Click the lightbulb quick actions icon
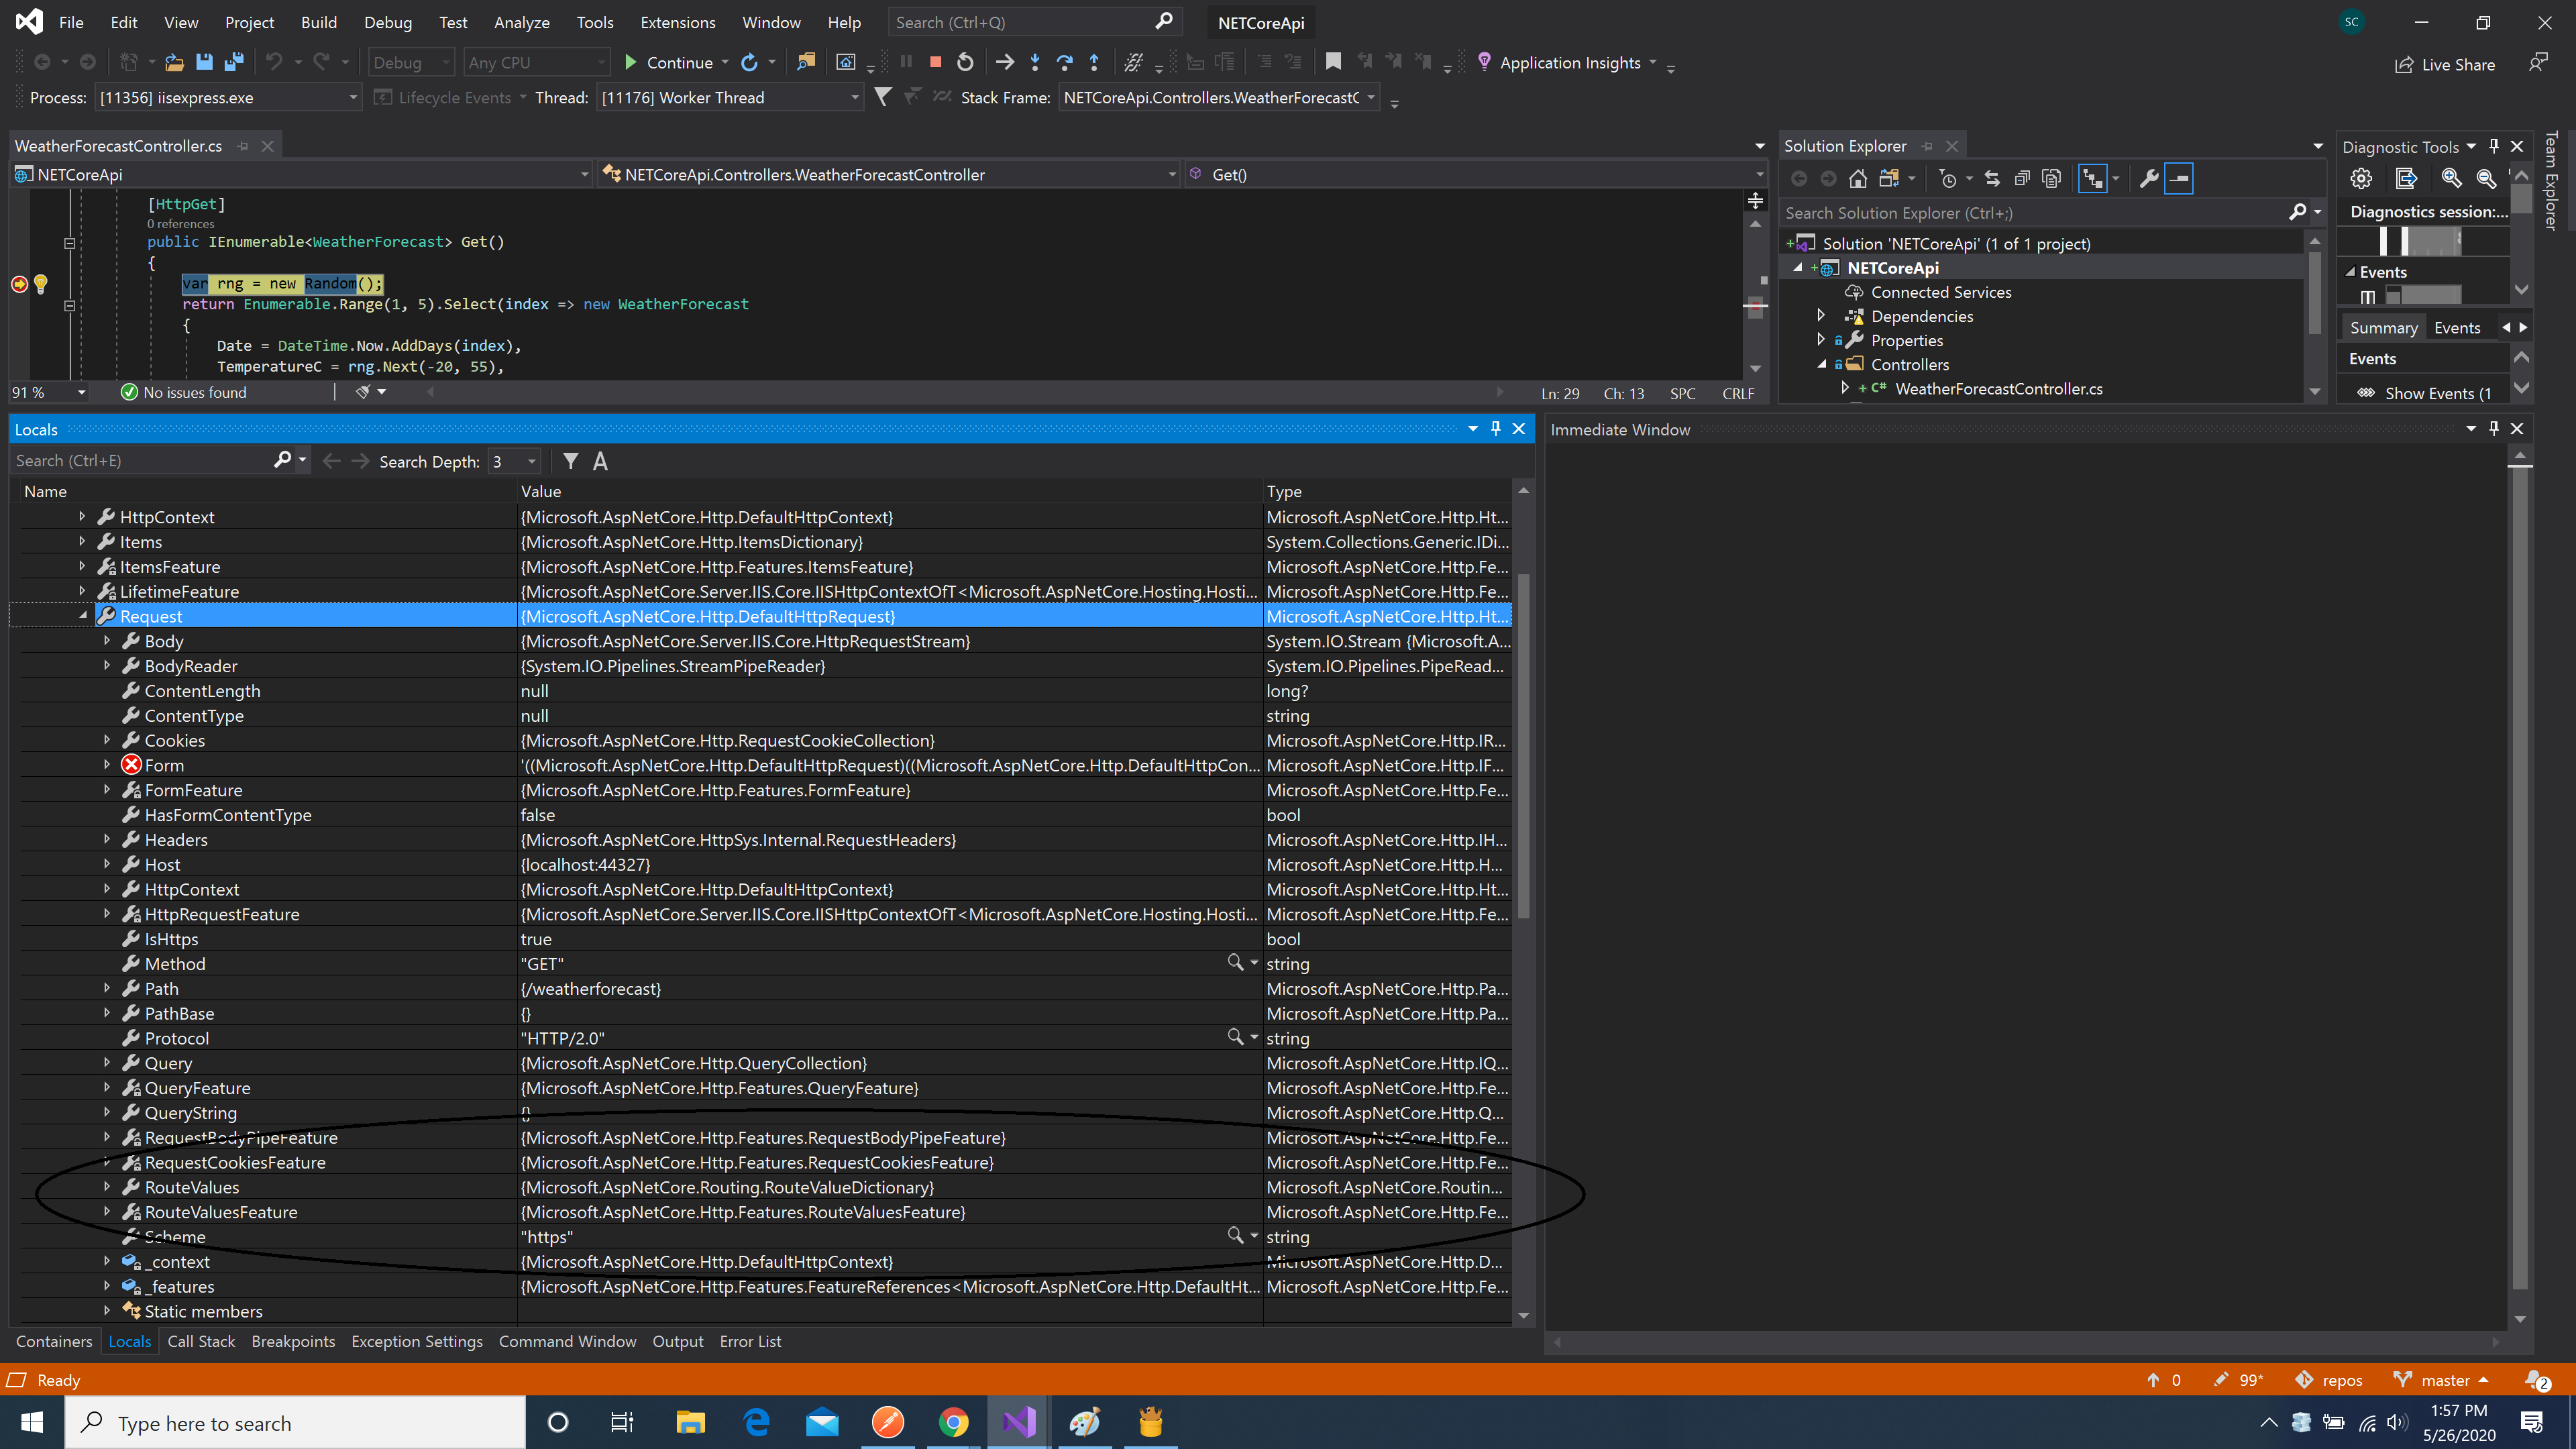Image resolution: width=2576 pixels, height=1449 pixels. point(41,284)
